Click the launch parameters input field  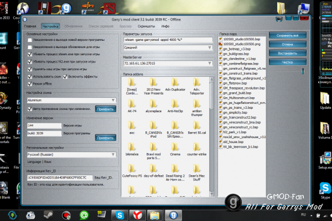click(168, 40)
